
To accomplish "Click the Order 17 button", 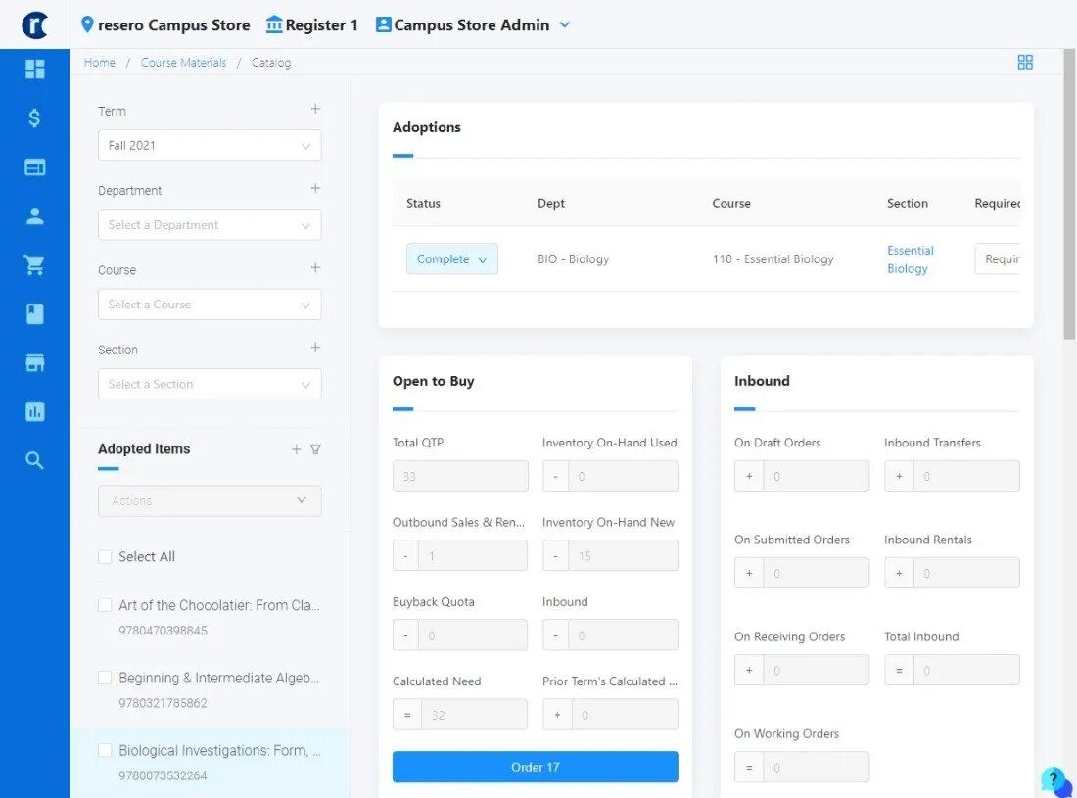I will pos(535,767).
